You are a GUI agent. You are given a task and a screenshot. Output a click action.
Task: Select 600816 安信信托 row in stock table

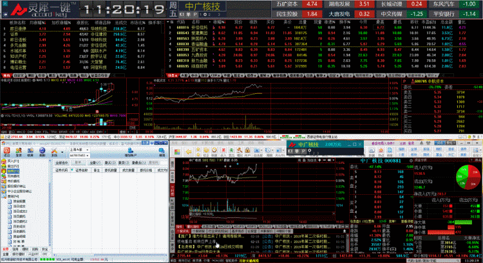(x=317, y=28)
